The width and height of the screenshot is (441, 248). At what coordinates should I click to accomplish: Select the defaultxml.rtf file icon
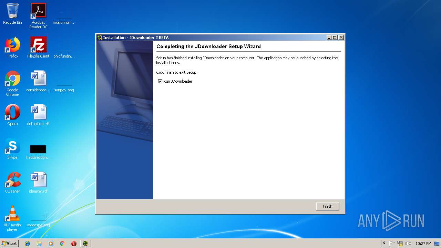click(38, 115)
